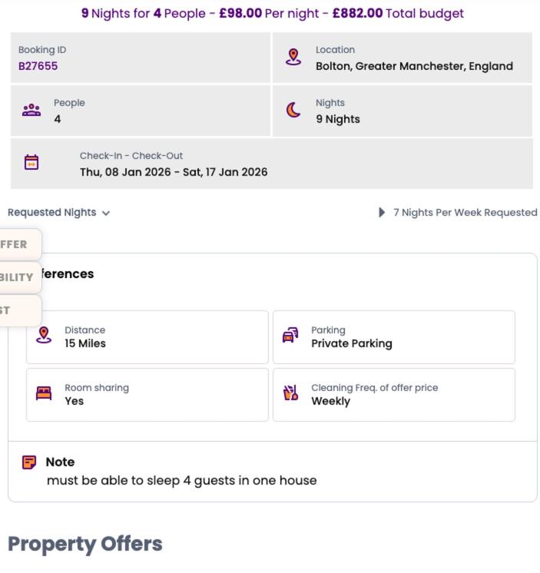Screen dimensions: 540x573
Task: Click the Bolton, Greater Manchester location text
Action: [x=414, y=66]
